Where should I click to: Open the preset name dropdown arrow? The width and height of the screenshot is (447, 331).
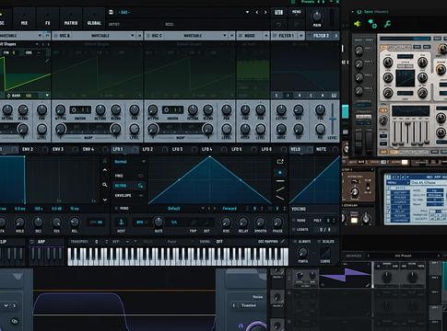pos(247,12)
